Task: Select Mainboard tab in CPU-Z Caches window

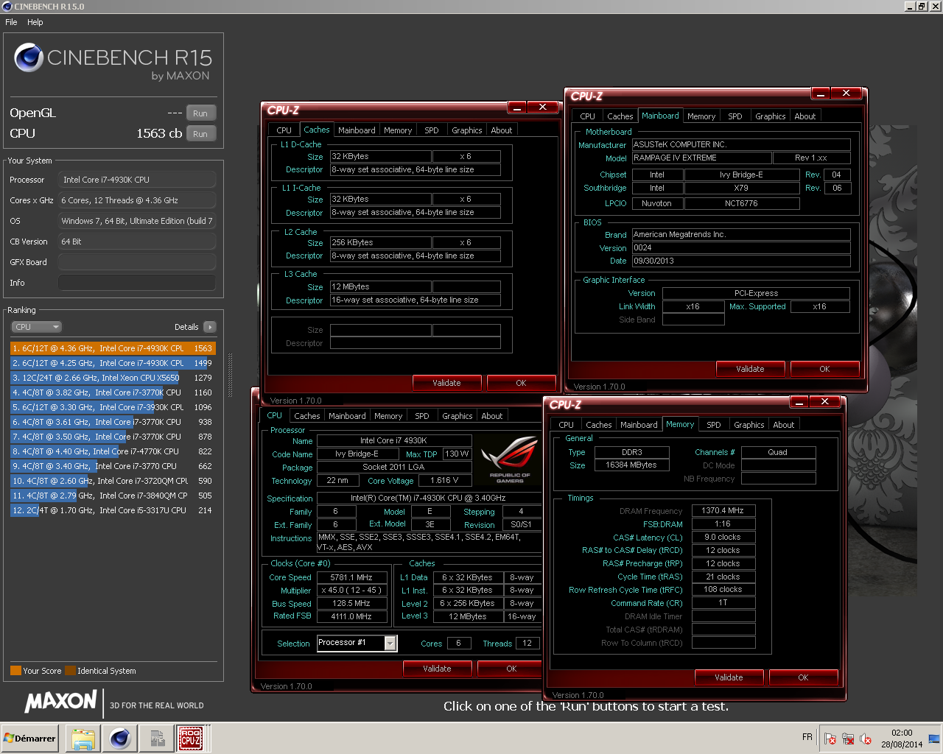Action: pos(357,130)
